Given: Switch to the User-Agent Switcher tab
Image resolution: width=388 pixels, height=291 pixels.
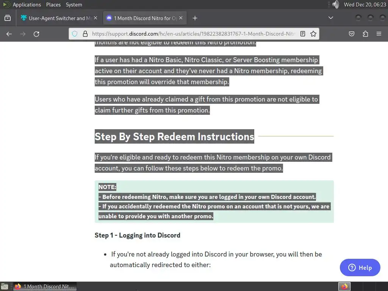Looking at the screenshot, I should coord(59,18).
